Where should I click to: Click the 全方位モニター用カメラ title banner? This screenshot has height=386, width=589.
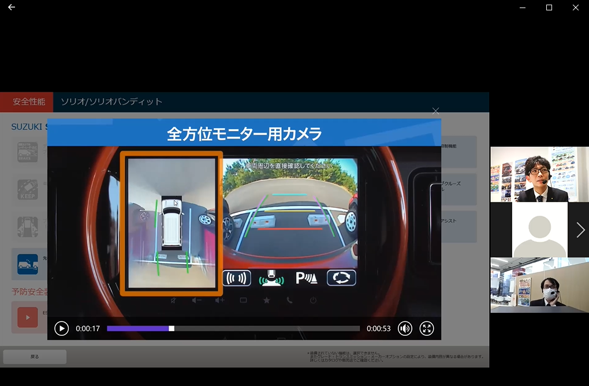click(x=244, y=134)
